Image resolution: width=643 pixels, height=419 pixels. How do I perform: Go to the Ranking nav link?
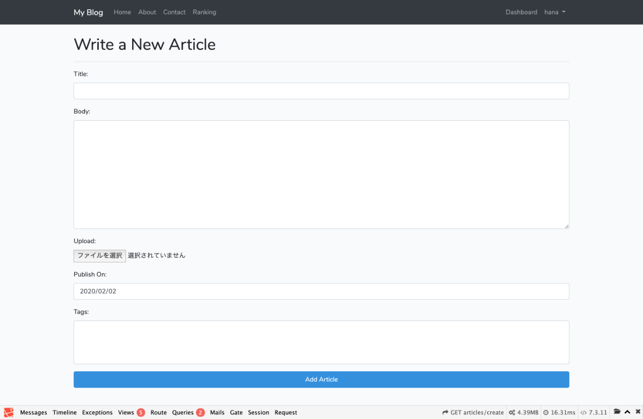[x=204, y=12]
